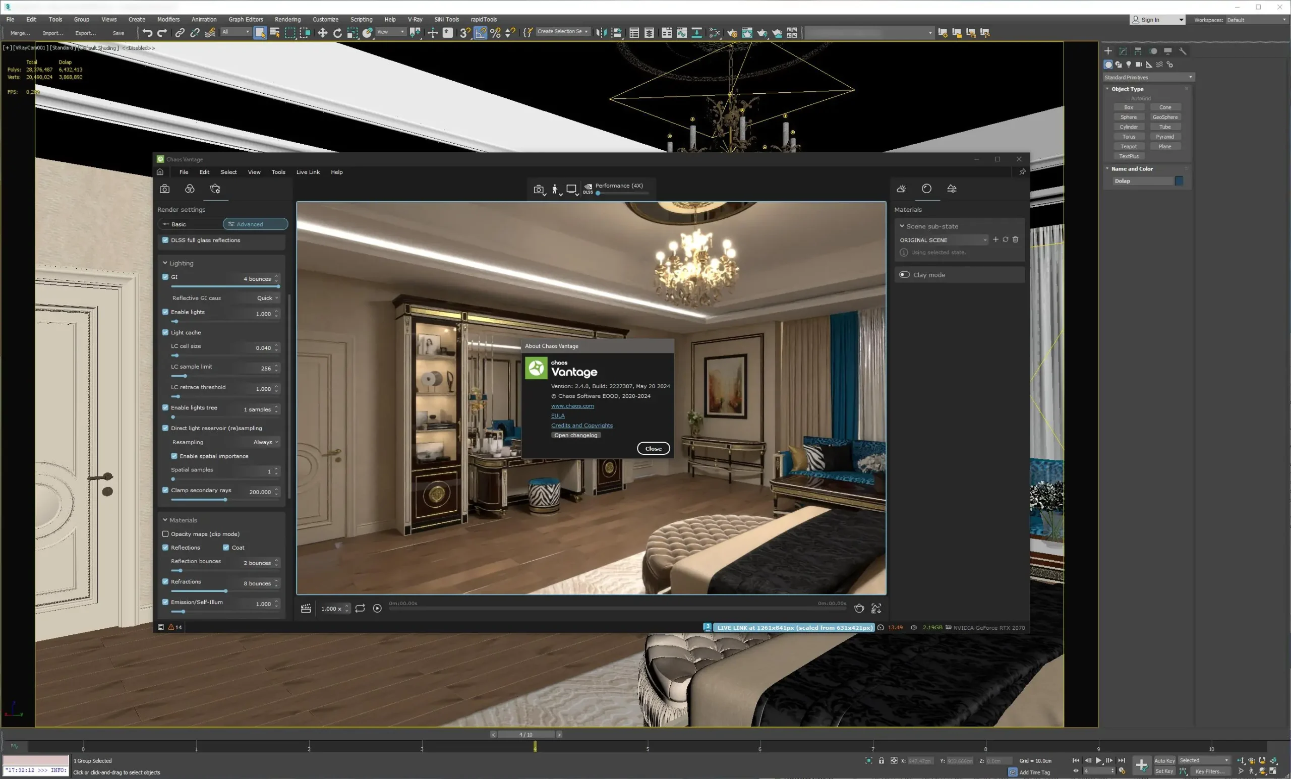Image resolution: width=1291 pixels, height=779 pixels.
Task: Click the Vantage home icon
Action: (x=160, y=172)
